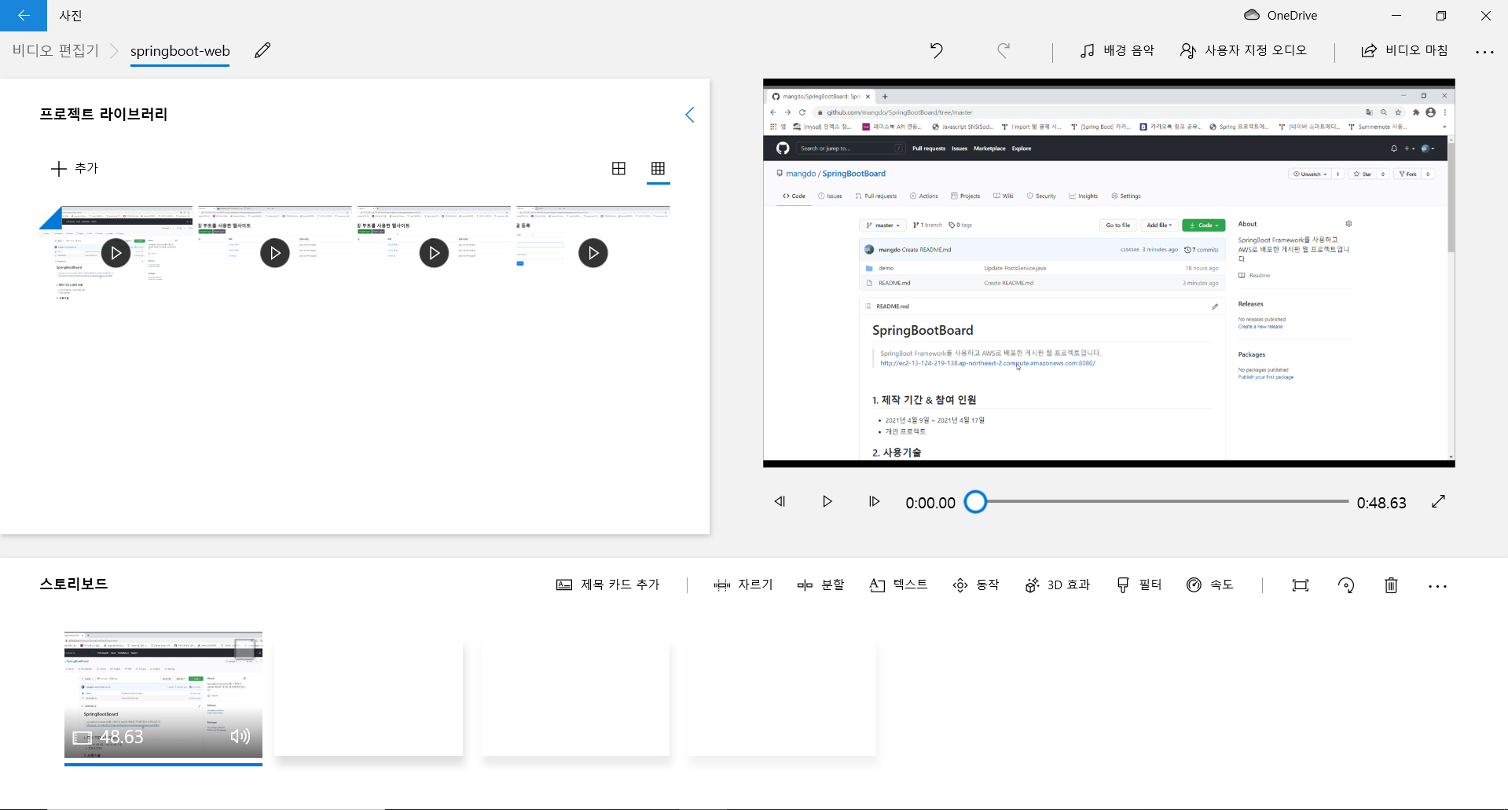Image resolution: width=1508 pixels, height=810 pixels.
Task: Switch library to medium thumbnail view
Action: pos(619,168)
